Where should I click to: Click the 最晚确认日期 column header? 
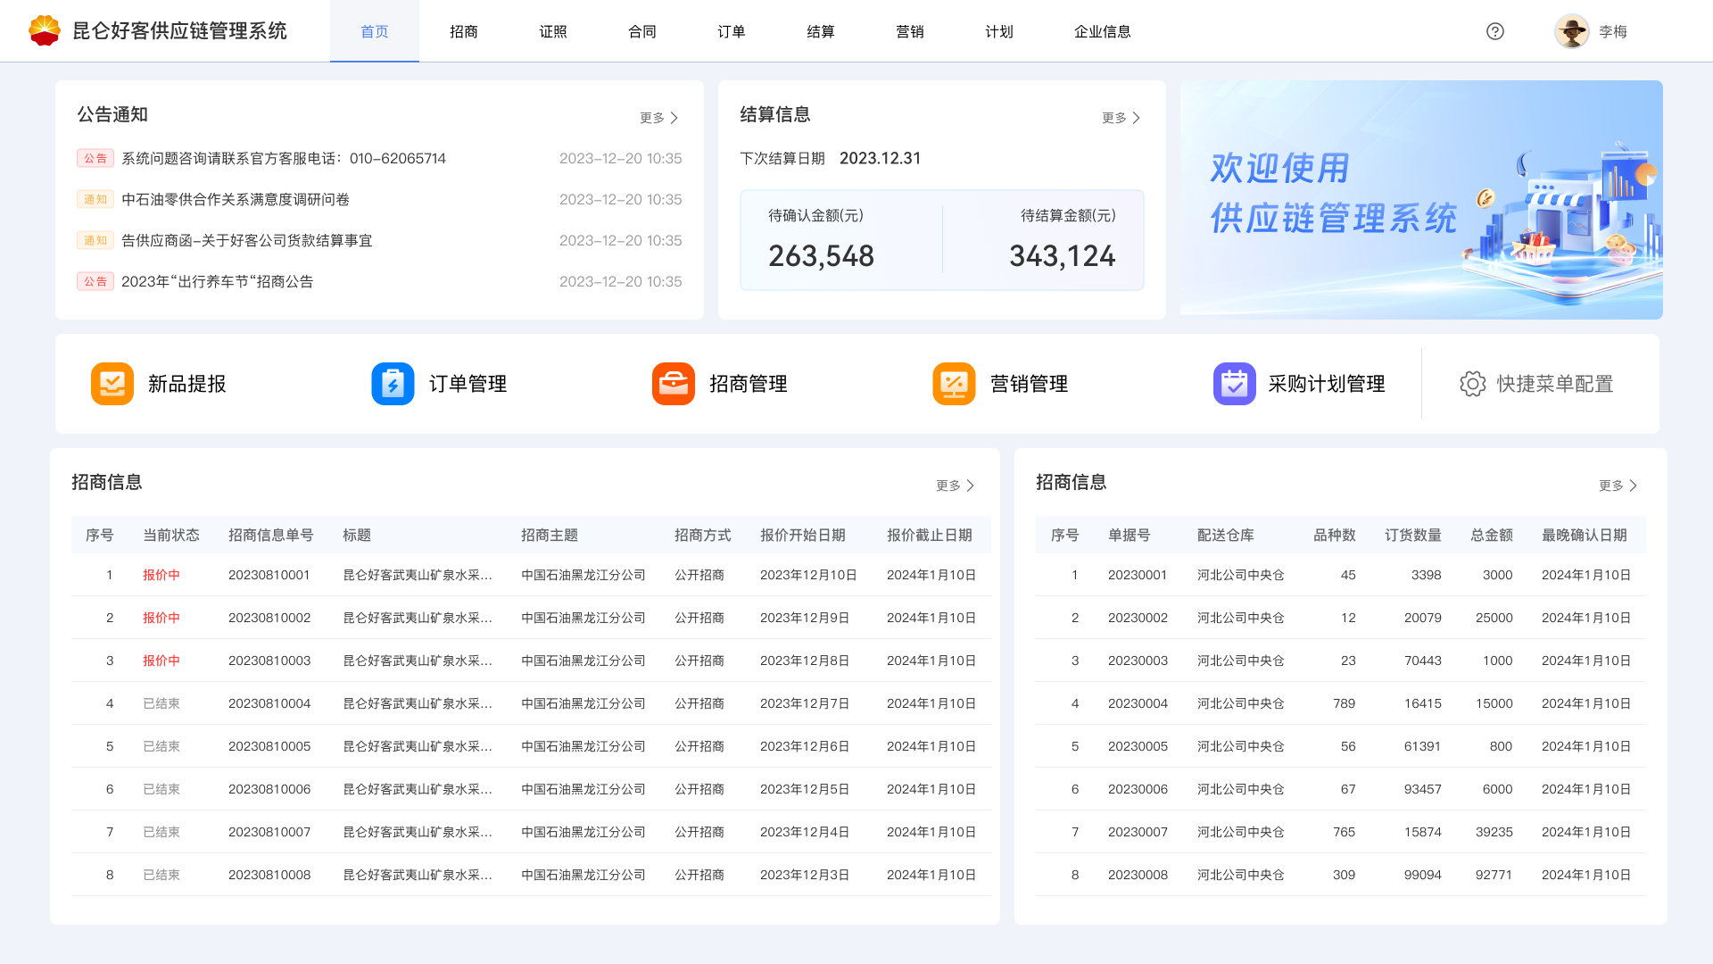point(1585,535)
